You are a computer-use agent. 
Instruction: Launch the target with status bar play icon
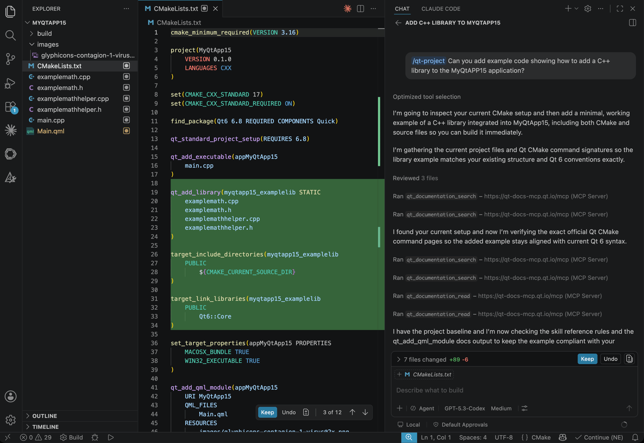click(111, 437)
